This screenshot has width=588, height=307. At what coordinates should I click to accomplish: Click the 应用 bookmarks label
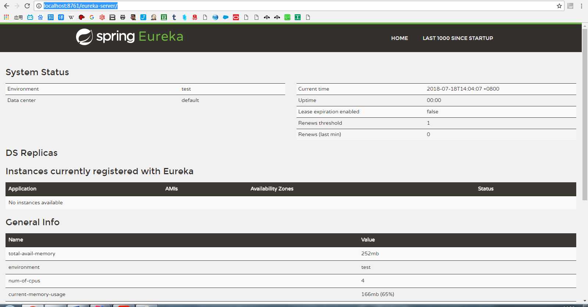point(18,17)
